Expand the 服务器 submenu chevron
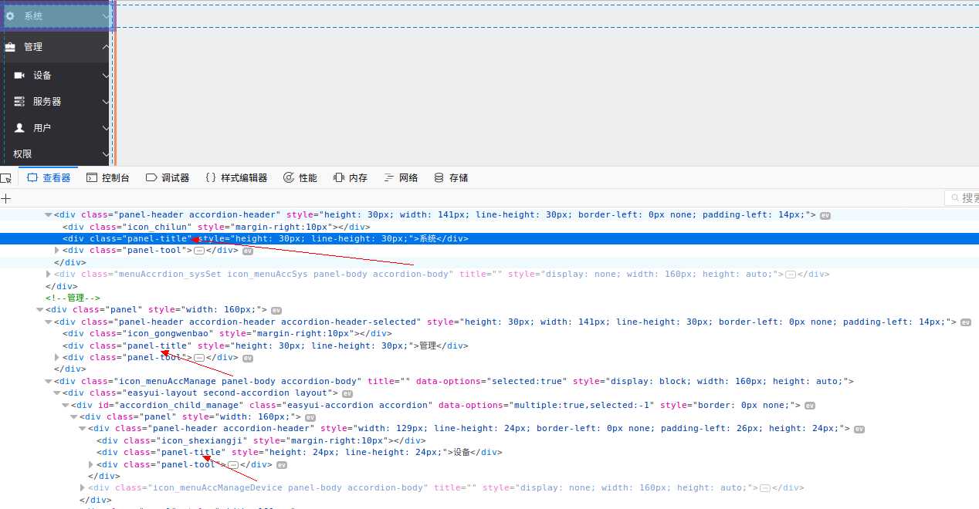The width and height of the screenshot is (979, 509). 106,102
